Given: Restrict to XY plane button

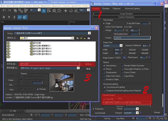Looking at the screenshot, I should [x=20, y=17].
